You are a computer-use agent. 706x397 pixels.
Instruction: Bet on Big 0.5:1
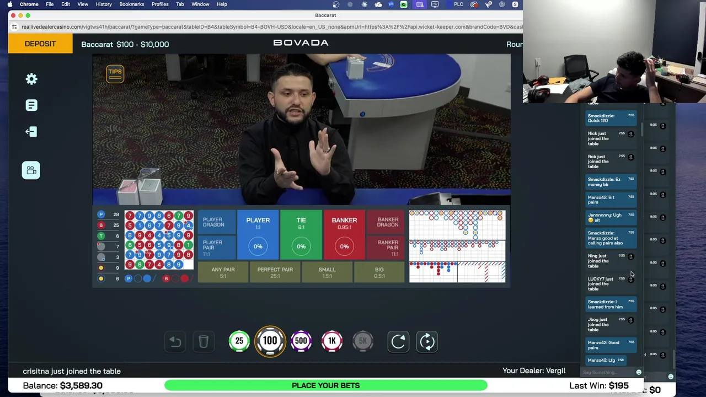(379, 272)
